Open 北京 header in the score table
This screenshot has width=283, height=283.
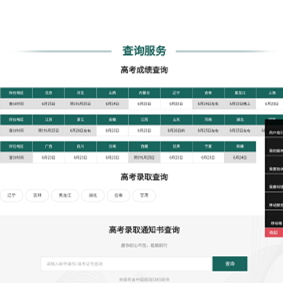coord(49,93)
